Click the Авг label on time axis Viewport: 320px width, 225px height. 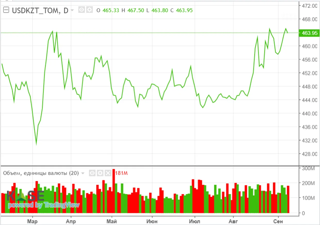click(233, 221)
